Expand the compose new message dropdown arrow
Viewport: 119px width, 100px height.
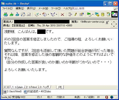click(40, 14)
